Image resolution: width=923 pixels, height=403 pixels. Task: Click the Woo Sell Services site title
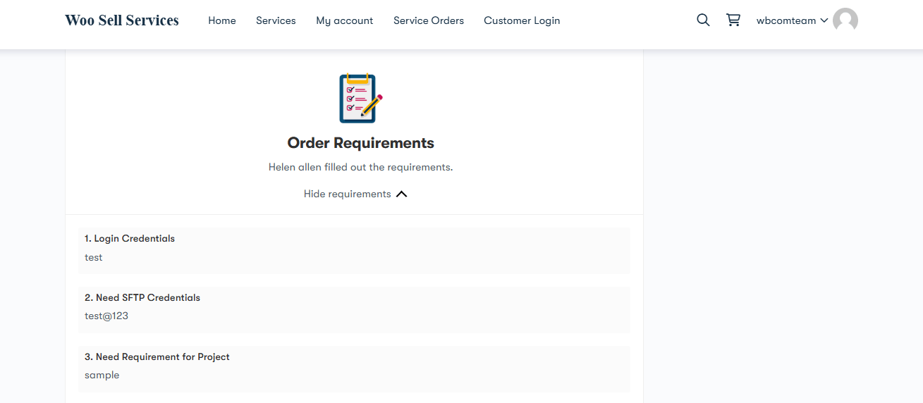pyautogui.click(x=122, y=20)
